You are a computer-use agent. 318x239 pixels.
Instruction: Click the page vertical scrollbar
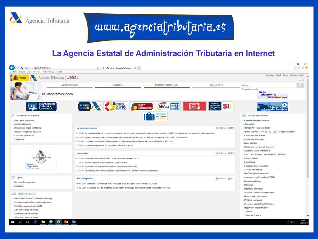[308, 128]
